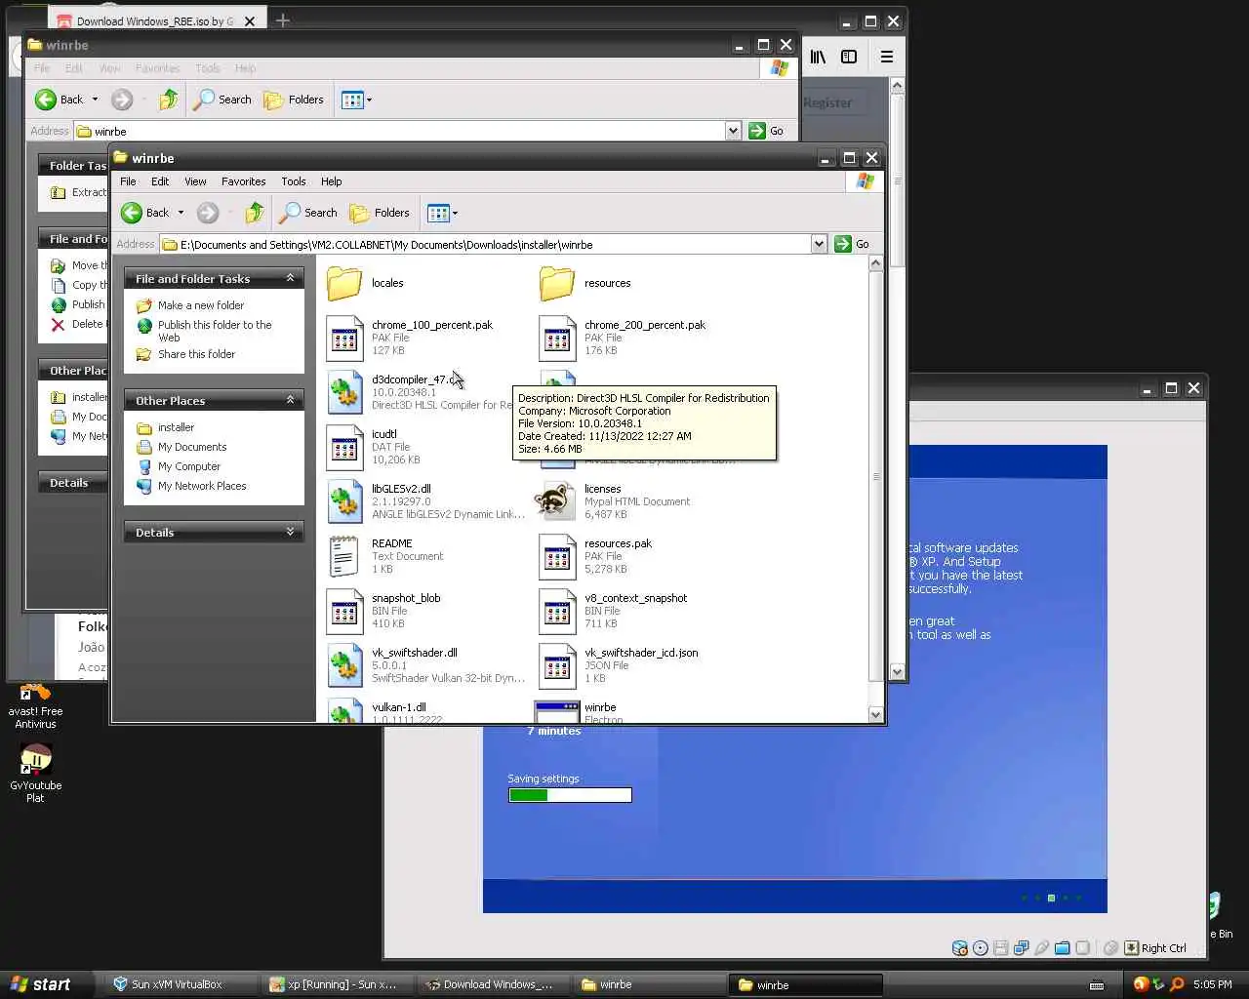Go up one folder level in front window
This screenshot has height=999, width=1249.
(x=255, y=213)
